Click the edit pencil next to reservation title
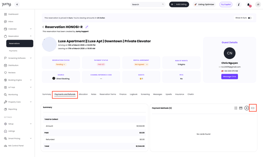 tap(87, 27)
